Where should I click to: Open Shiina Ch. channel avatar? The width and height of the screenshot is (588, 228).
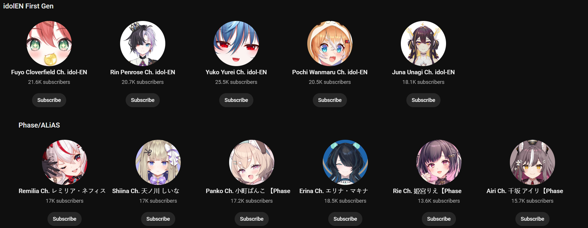[158, 162]
